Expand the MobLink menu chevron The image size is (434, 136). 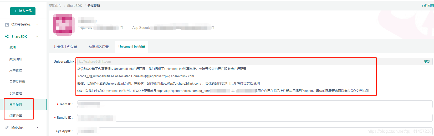[x=37, y=127]
